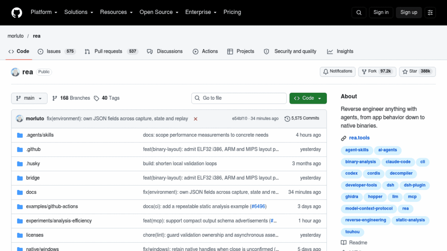This screenshot has height=251, width=447.
Task: Click the tag icon next to 40 Tags
Action: click(x=96, y=98)
